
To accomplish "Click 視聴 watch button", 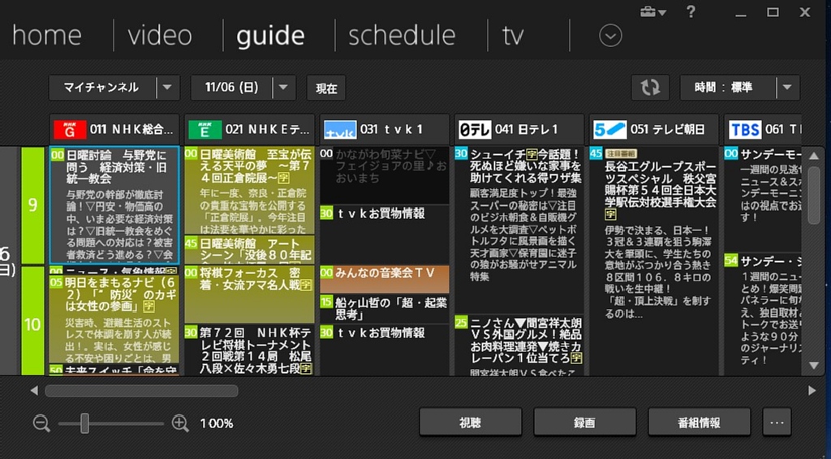I will click(x=471, y=422).
